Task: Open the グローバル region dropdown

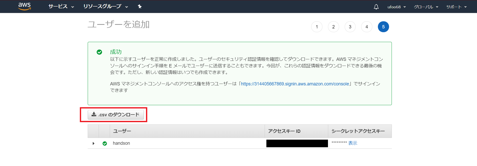Action: point(426,7)
